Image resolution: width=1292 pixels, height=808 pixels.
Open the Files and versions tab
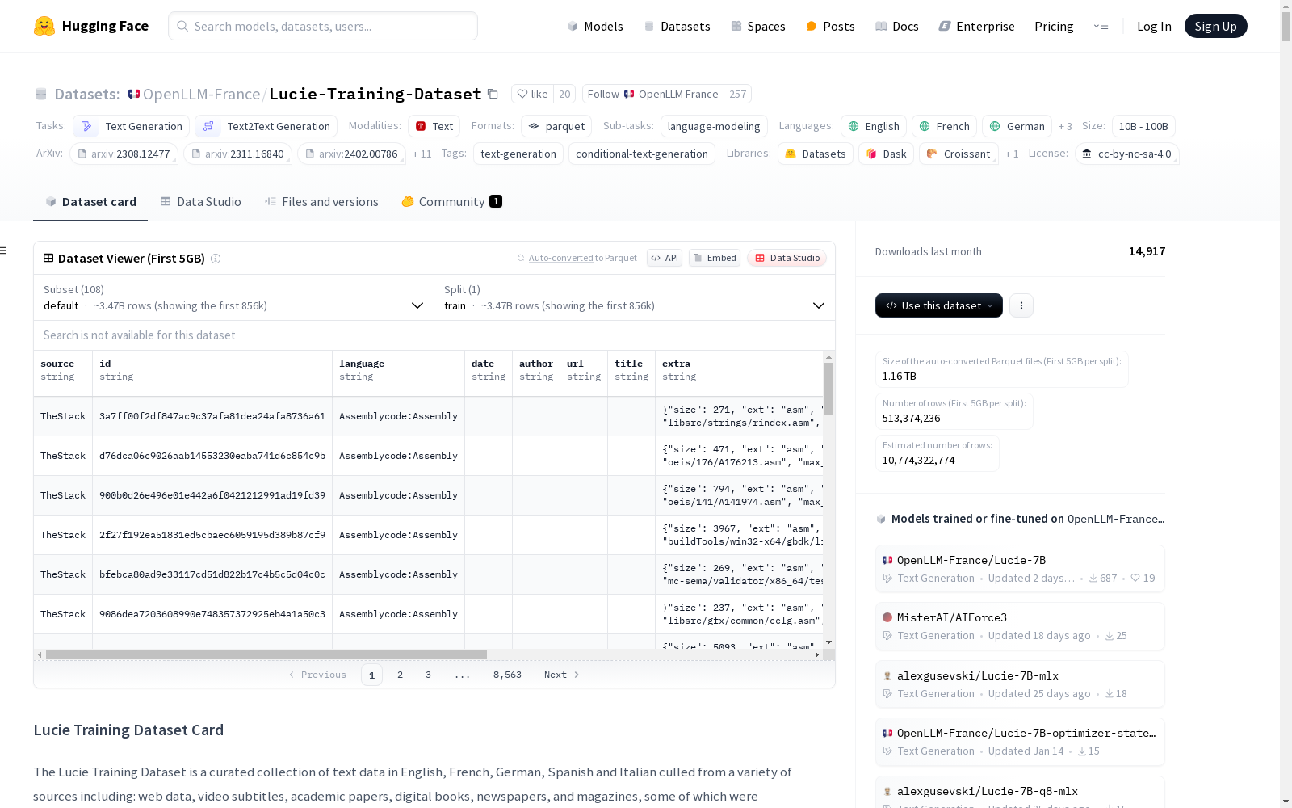[321, 202]
